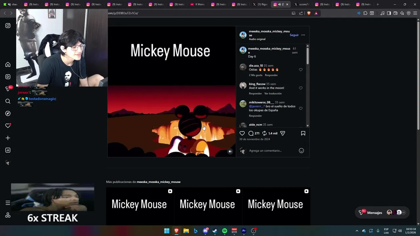Open Notifications heart in sidebar
This screenshot has height=236, width=420.
(8, 126)
